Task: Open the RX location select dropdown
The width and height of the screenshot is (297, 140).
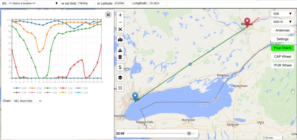Action: click(34, 3)
